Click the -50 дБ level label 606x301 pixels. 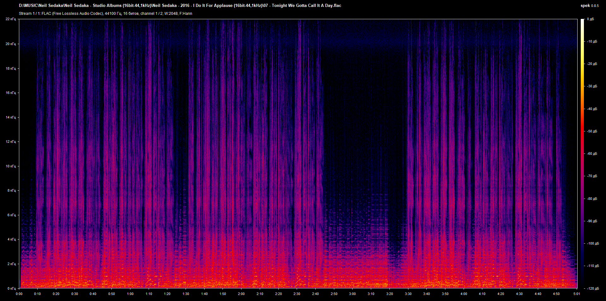pos(592,131)
